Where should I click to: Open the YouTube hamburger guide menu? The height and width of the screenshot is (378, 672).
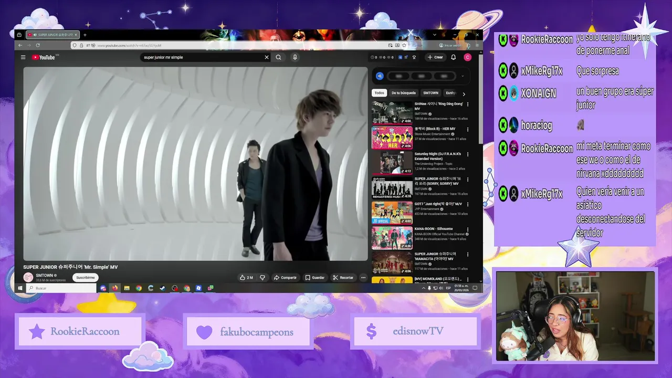coord(23,57)
